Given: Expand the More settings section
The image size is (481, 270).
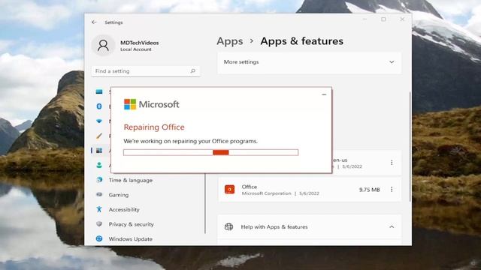Looking at the screenshot, I should coord(309,62).
